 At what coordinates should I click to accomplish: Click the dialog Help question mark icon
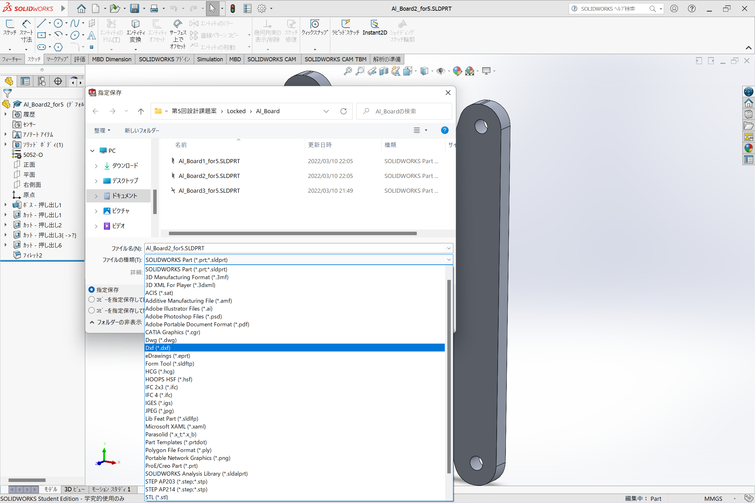coord(445,130)
